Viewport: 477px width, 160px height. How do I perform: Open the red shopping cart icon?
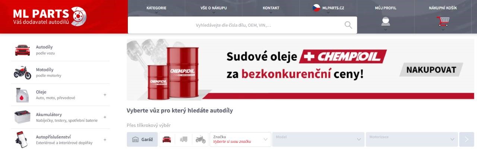click(x=443, y=22)
